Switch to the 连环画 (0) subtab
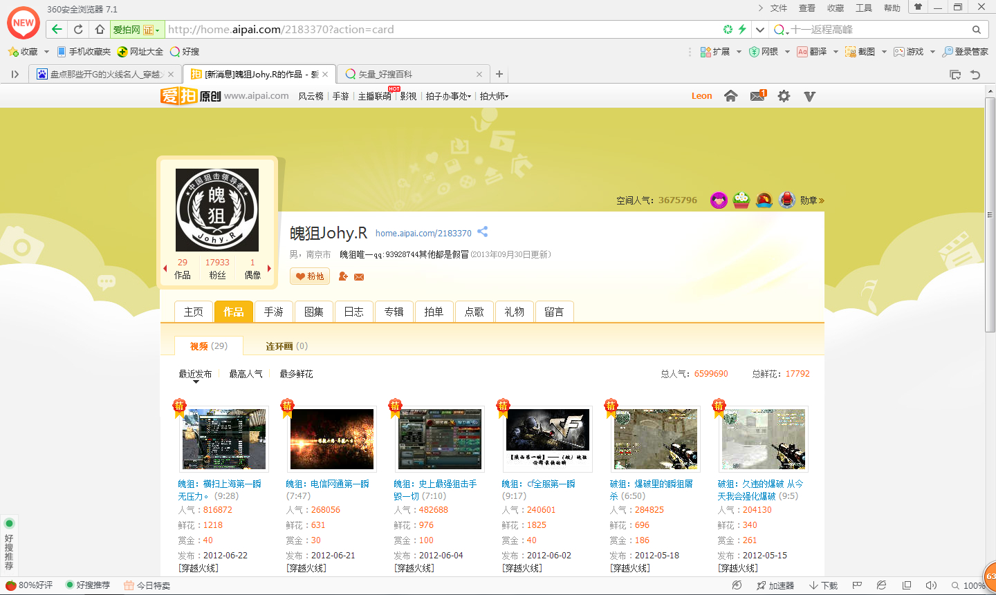 286,346
